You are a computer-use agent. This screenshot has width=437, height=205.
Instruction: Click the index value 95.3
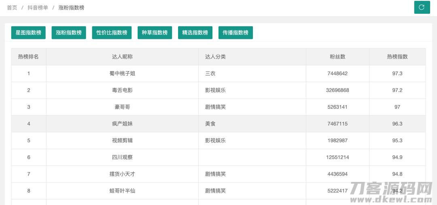[x=397, y=140]
